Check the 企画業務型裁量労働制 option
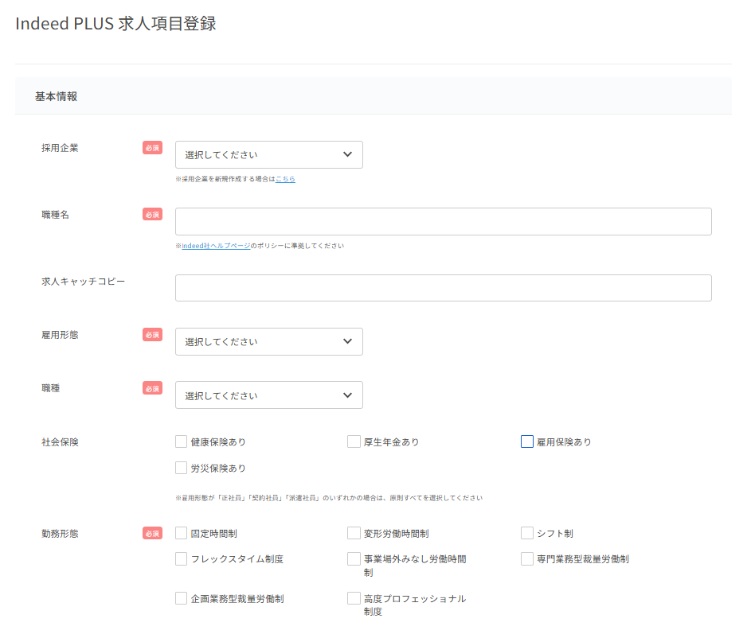 click(182, 598)
